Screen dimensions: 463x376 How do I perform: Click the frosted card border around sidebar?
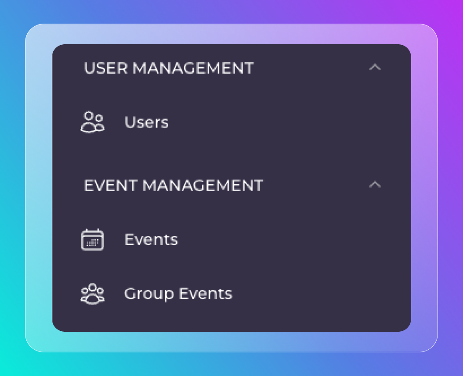(x=39, y=188)
